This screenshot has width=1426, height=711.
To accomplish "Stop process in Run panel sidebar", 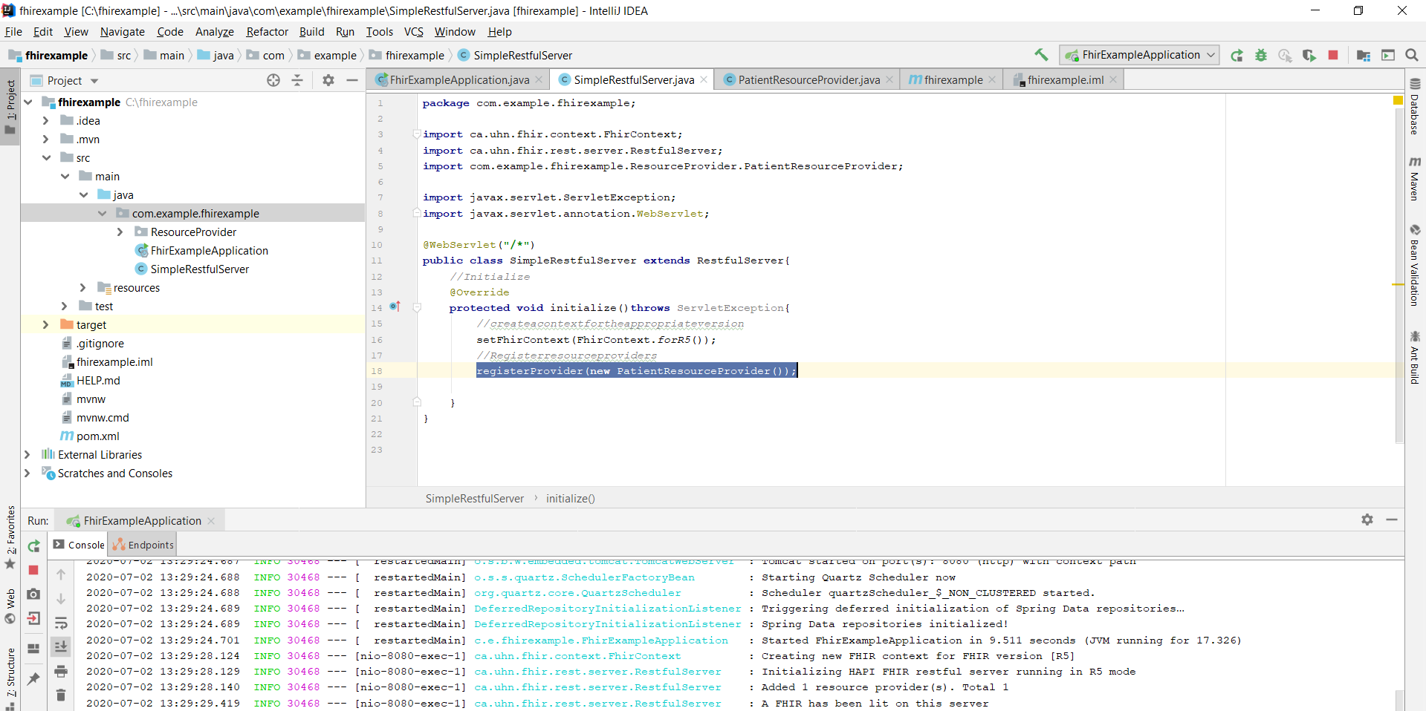I will [33, 570].
